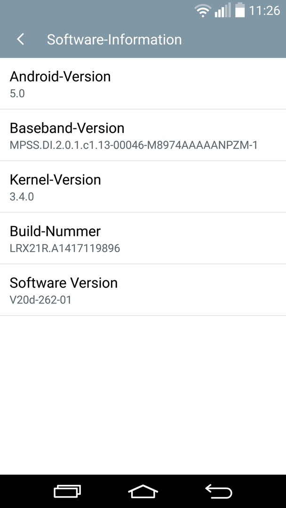Screen dimensions: 286x508
Task: Tap the Build-Nummer entry
Action: point(143,238)
